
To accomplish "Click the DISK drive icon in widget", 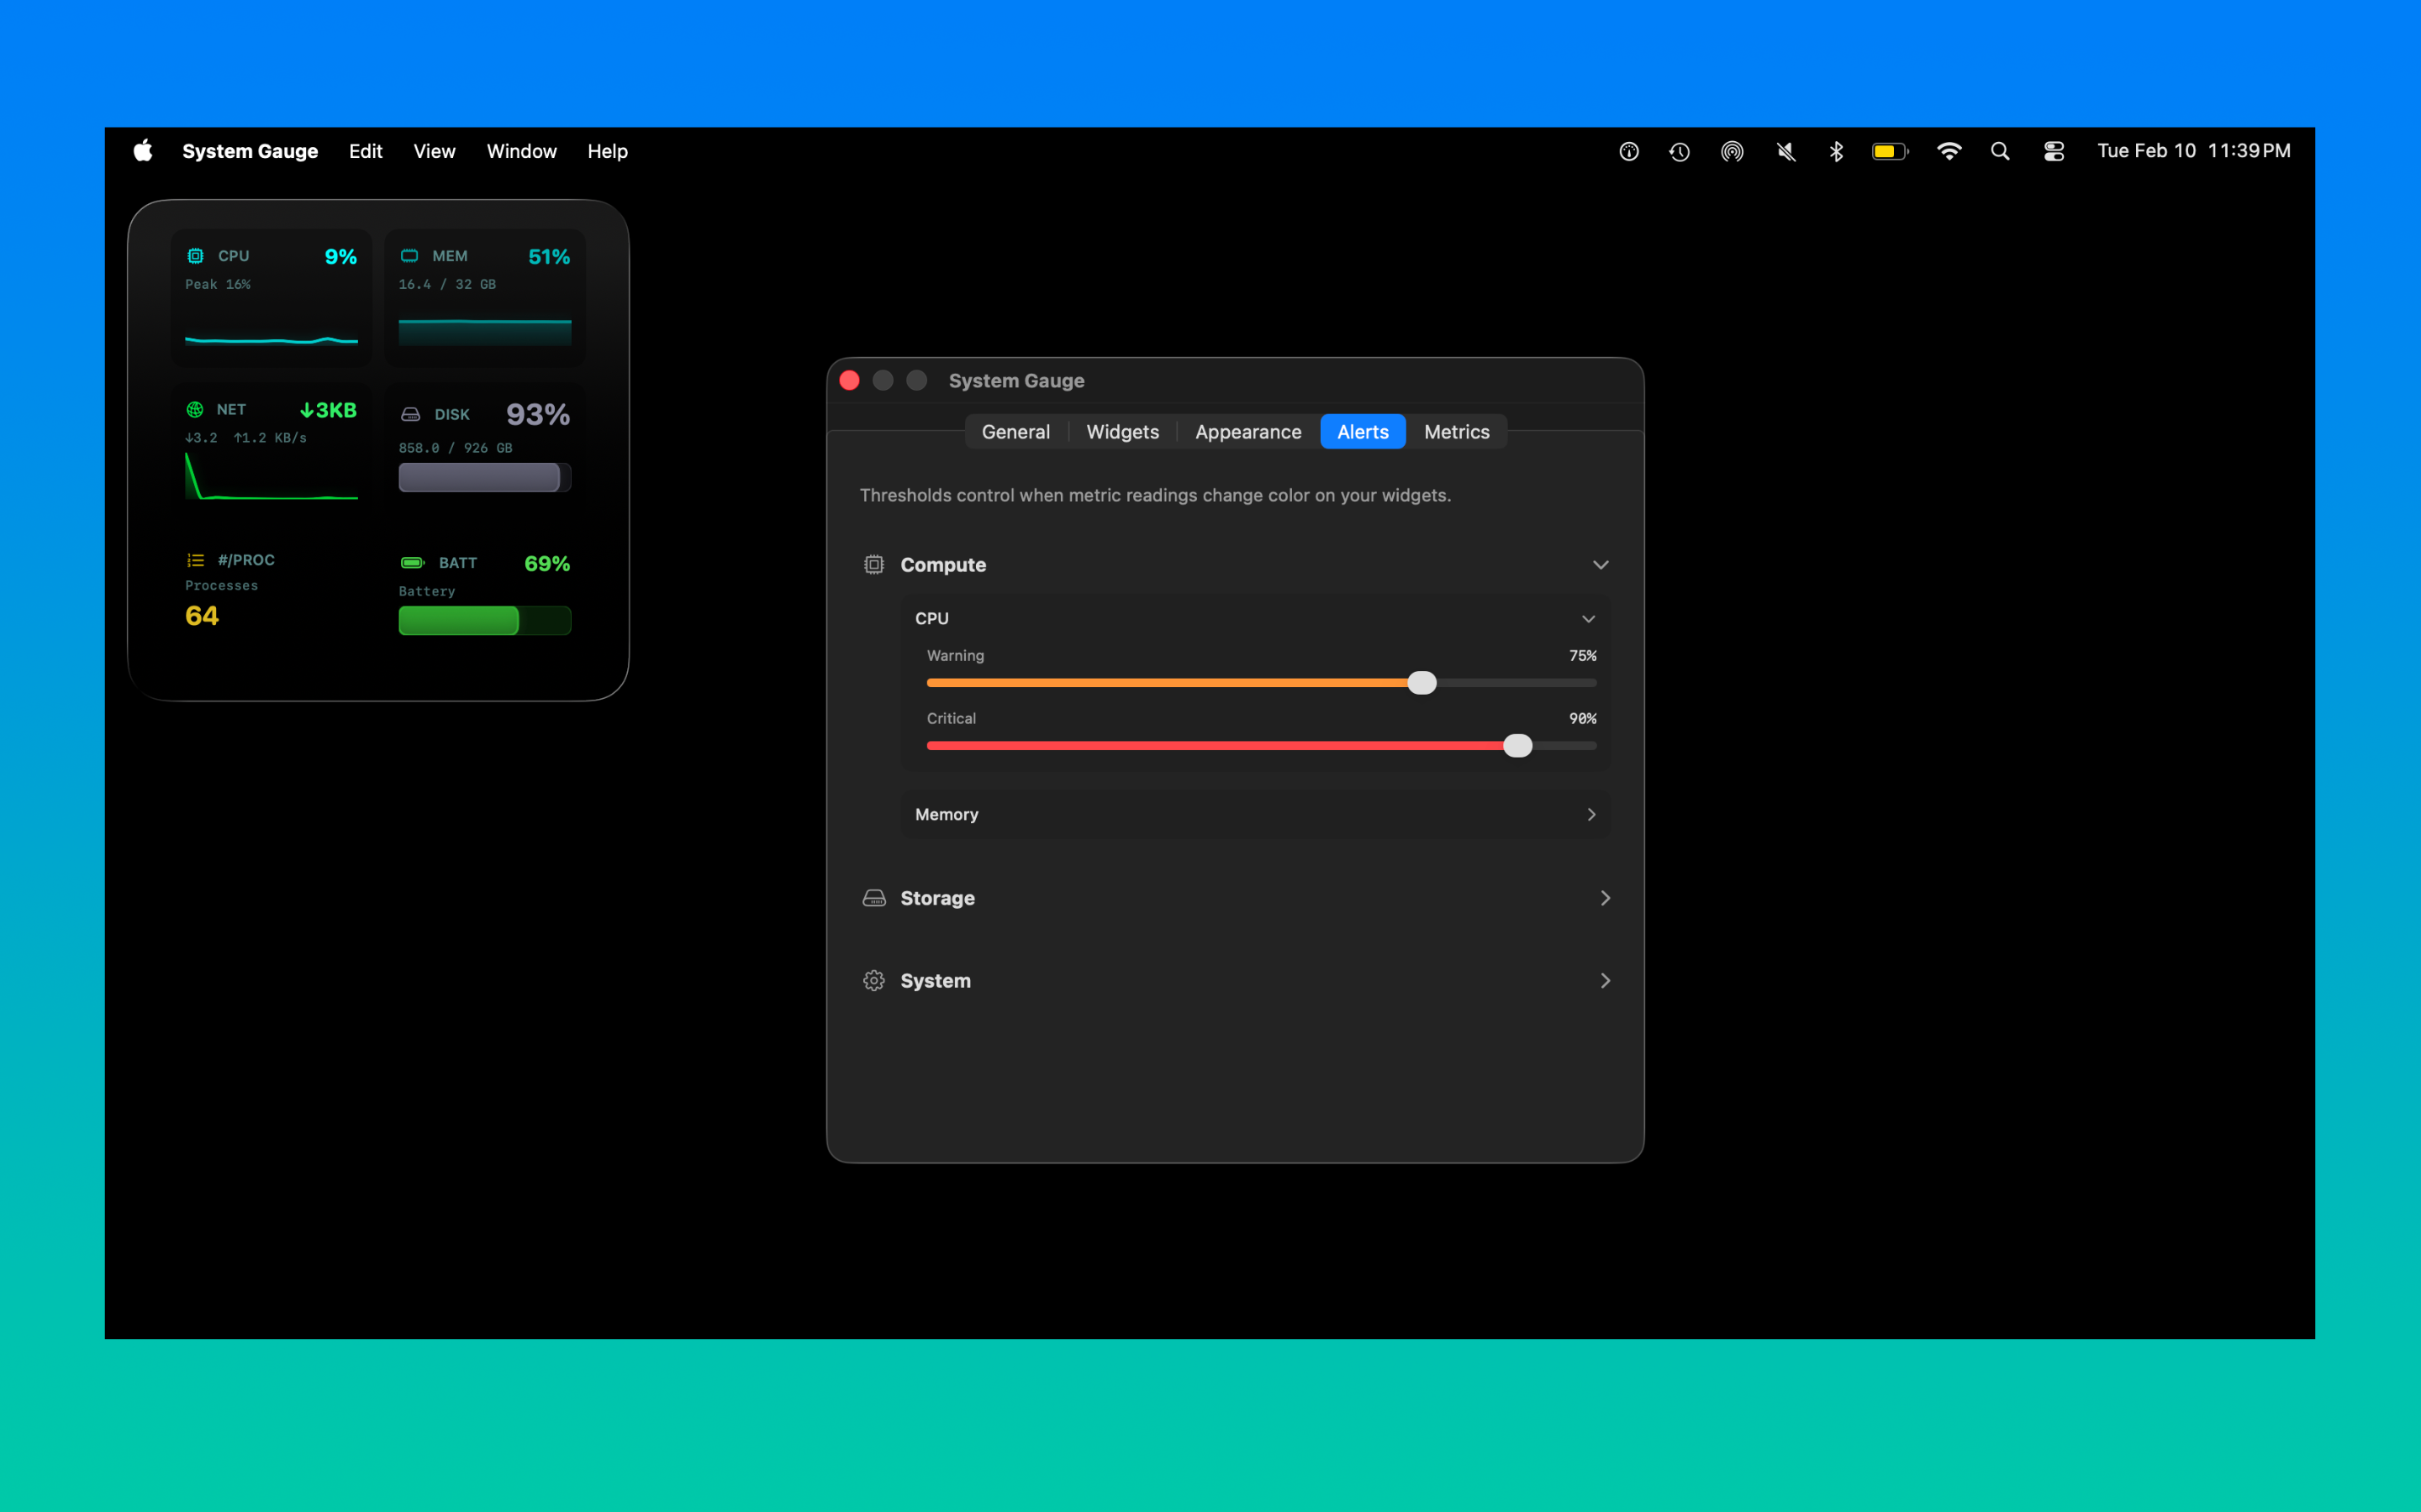I will coord(410,414).
